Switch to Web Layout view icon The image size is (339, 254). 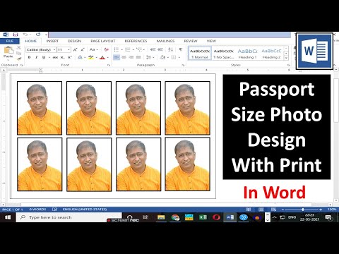tap(273, 210)
